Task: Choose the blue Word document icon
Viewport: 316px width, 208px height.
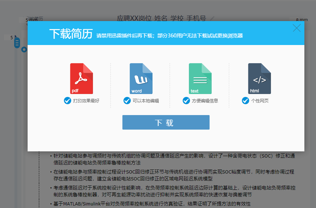Action: pyautogui.click(x=141, y=79)
